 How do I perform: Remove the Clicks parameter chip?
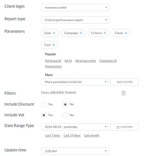(126, 33)
